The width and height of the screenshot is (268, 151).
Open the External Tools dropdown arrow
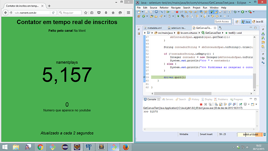(254, 12)
